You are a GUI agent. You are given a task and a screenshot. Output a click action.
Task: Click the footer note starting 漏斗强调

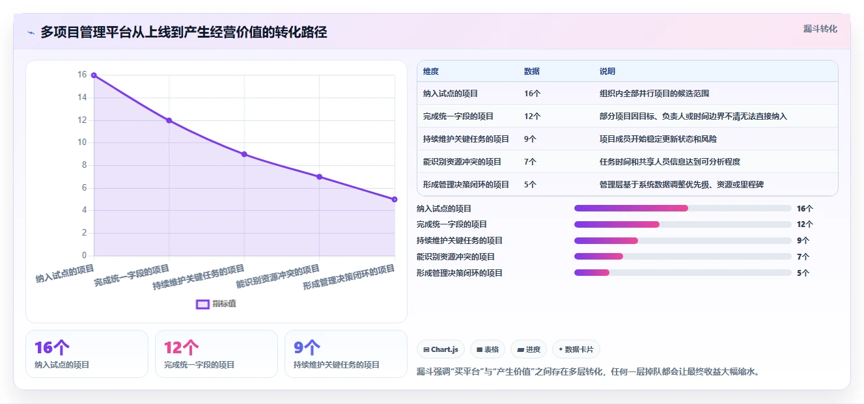(589, 372)
